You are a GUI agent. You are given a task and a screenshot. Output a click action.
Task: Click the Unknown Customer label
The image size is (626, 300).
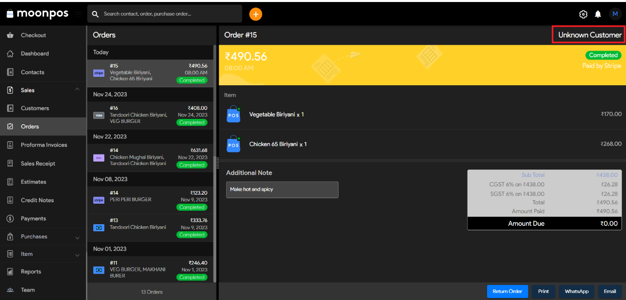(x=588, y=35)
